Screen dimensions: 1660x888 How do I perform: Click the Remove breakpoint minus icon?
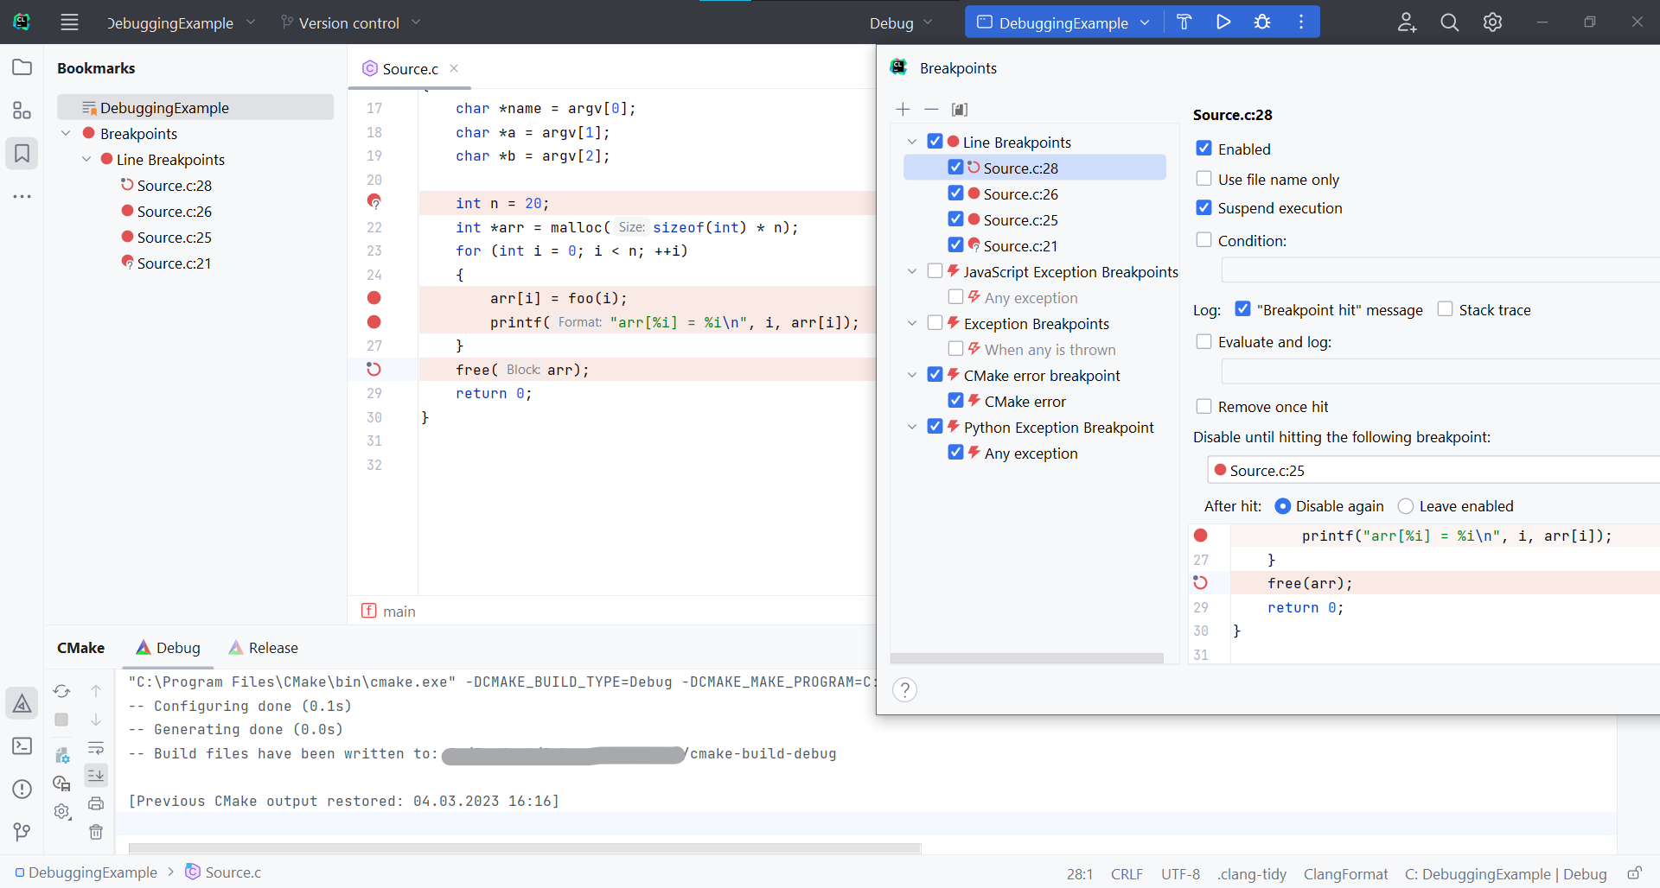point(931,109)
